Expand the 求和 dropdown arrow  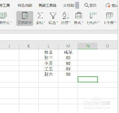(44, 22)
